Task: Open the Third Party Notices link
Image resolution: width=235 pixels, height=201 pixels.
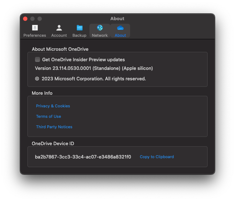Action: click(x=54, y=127)
